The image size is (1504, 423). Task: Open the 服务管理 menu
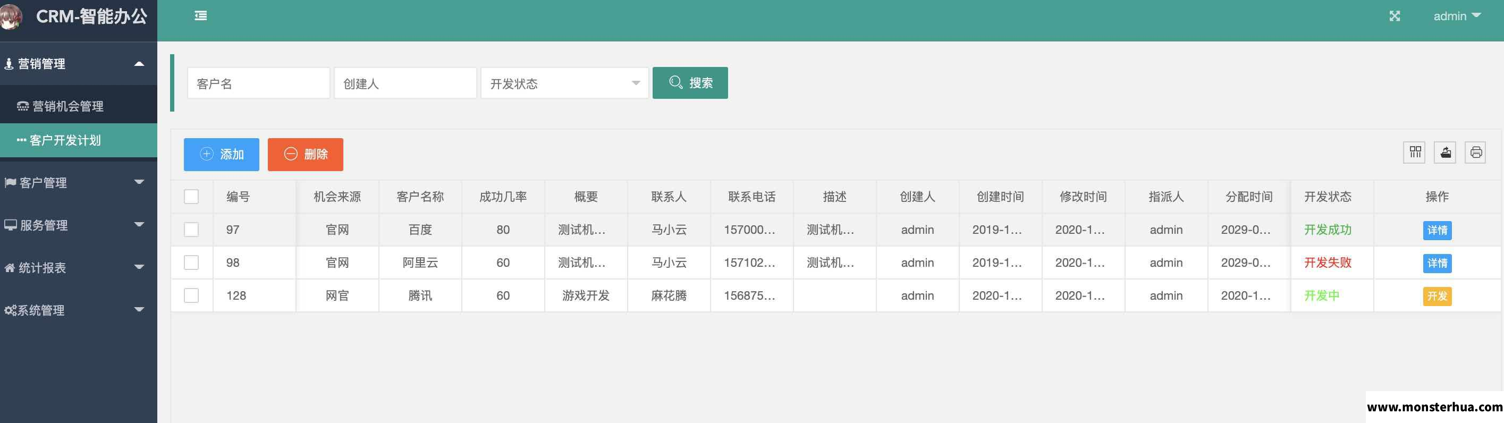pos(78,225)
